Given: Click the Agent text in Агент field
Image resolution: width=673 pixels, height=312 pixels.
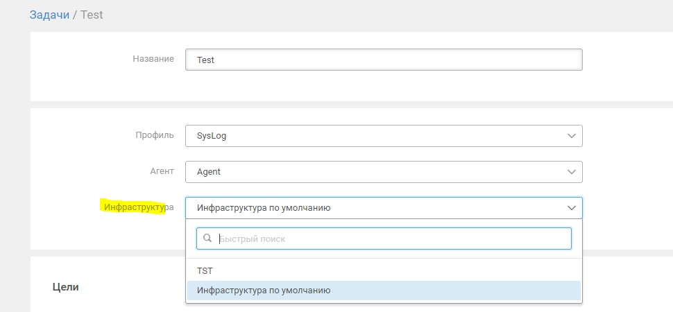Looking at the screenshot, I should (x=209, y=172).
